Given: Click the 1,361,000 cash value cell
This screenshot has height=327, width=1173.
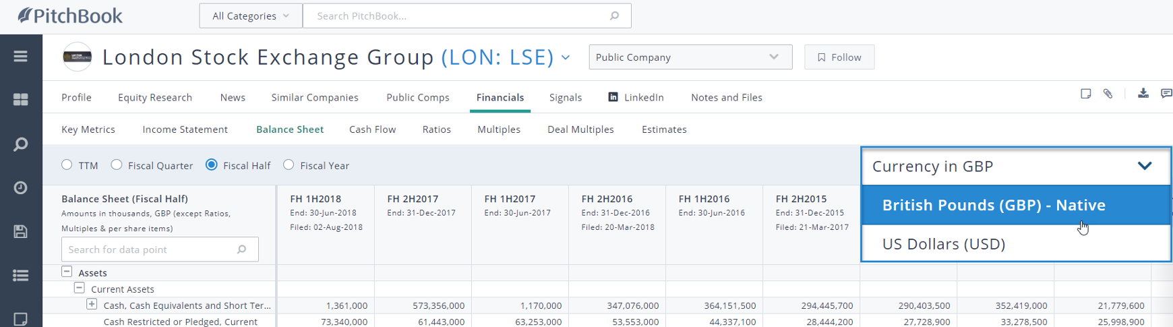Looking at the screenshot, I should [x=346, y=305].
